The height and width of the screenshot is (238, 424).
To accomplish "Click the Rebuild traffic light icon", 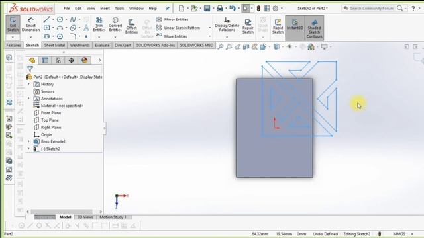I will (x=258, y=9).
